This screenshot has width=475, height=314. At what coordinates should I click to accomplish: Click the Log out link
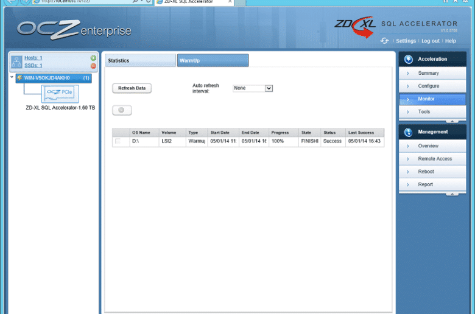point(431,41)
